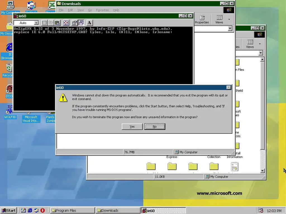The width and height of the screenshot is (286, 214).
Task: Launch Opera from Quick Launch
Action: 42,211
